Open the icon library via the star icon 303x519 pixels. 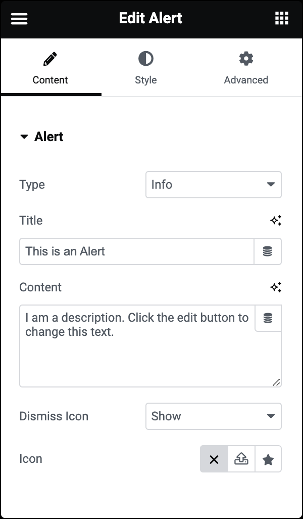click(x=268, y=459)
